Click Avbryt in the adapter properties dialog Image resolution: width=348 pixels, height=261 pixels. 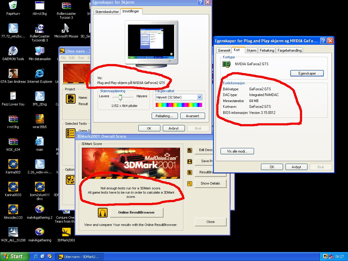click(x=296, y=167)
